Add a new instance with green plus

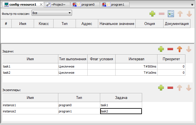[161, 88]
